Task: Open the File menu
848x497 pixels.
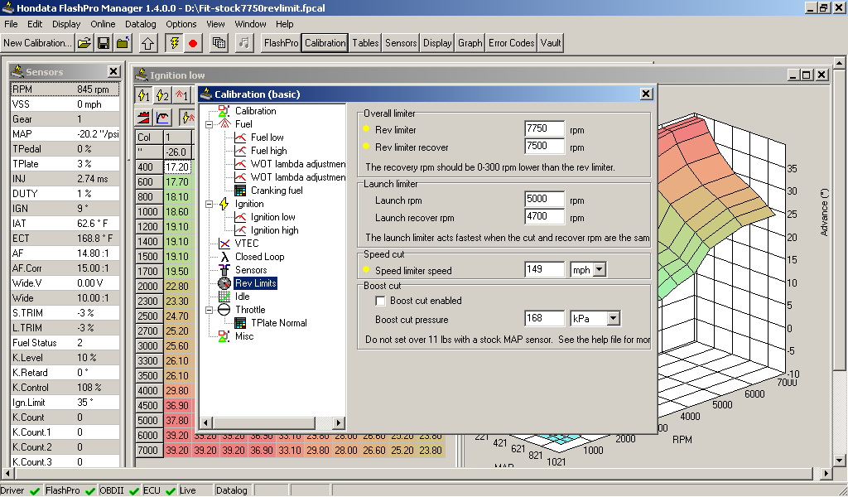Action: [x=11, y=24]
